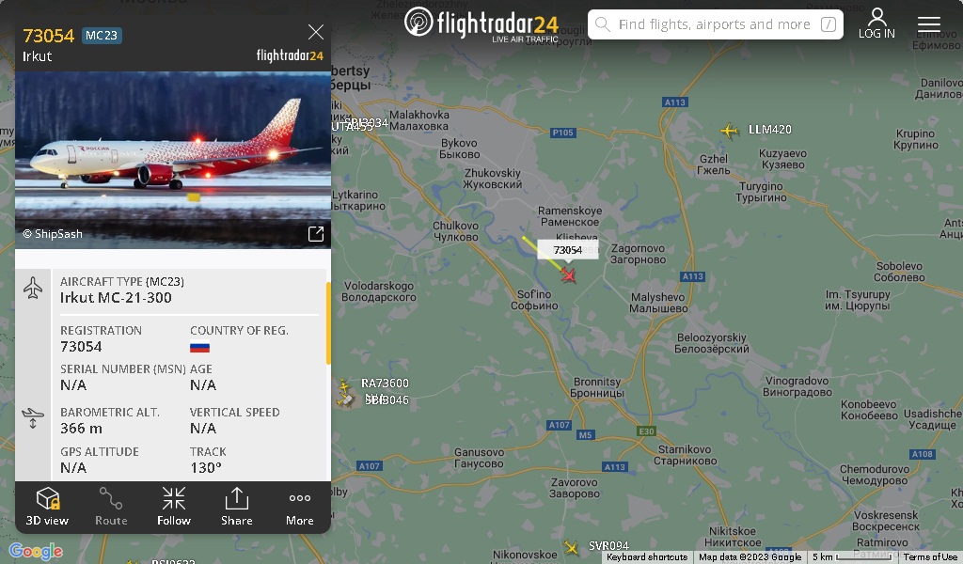Open aircraft photo in external link

(316, 233)
